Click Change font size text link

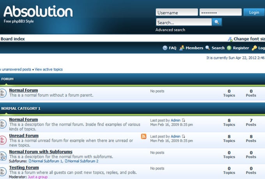[249, 39]
